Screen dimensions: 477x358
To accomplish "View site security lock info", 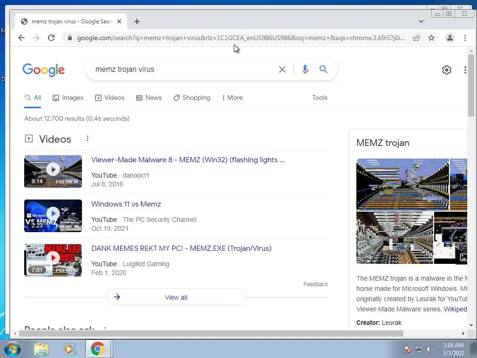I will (x=70, y=38).
